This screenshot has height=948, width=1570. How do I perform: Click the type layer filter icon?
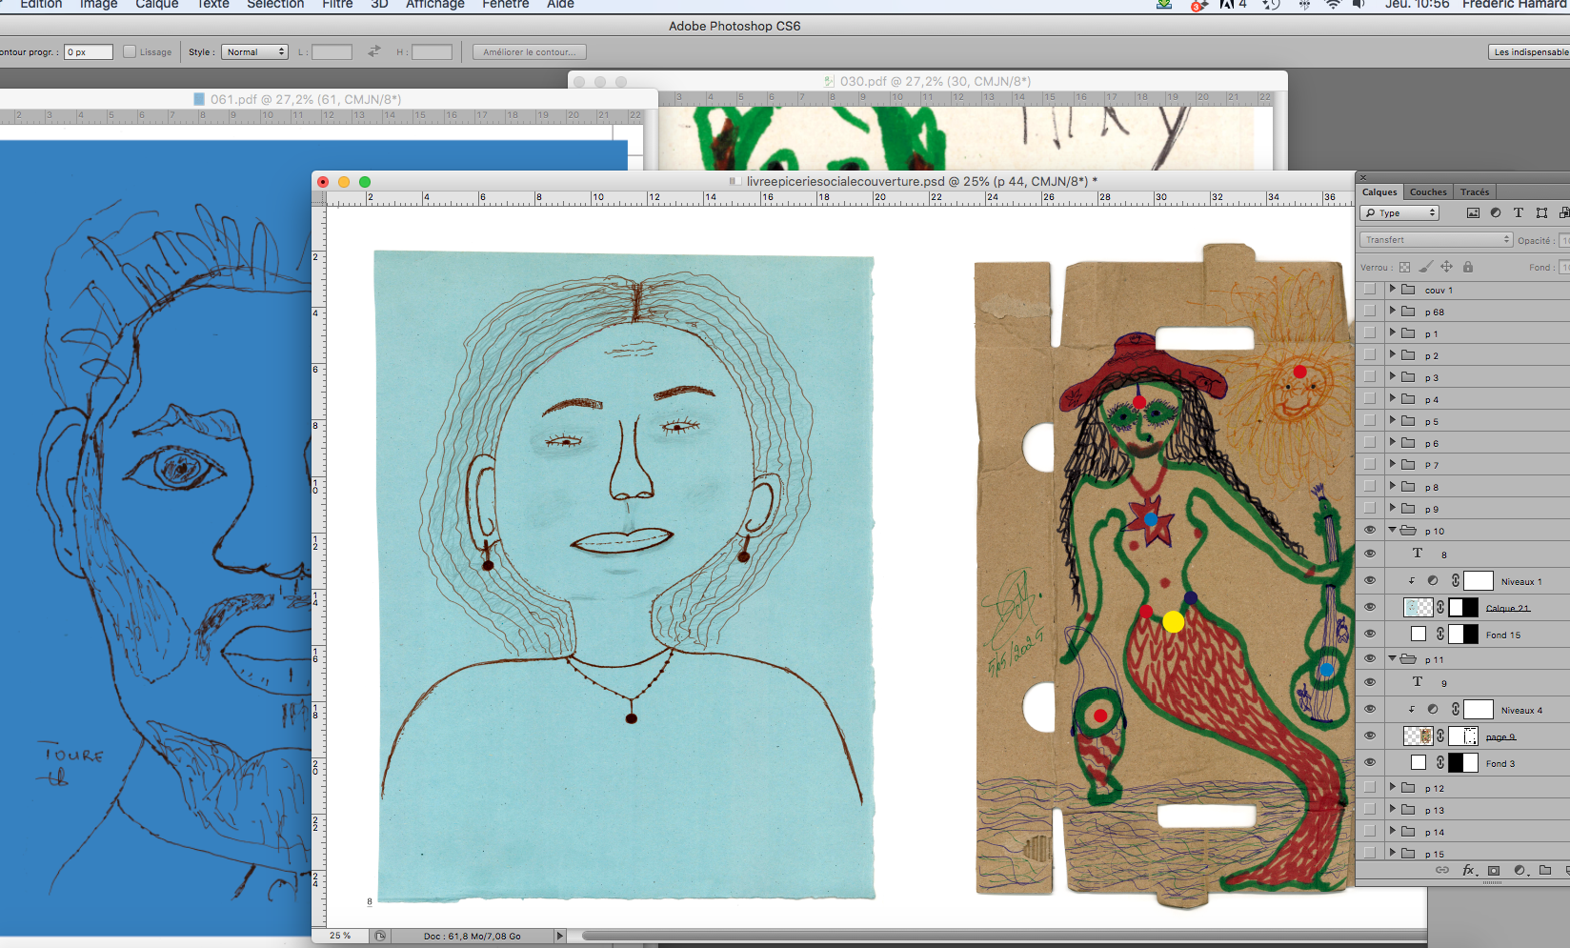(1519, 213)
